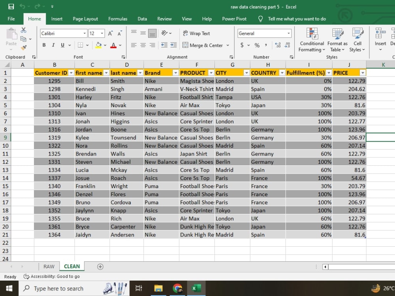
Task: Click the Select All corner triangle
Action: (7, 65)
